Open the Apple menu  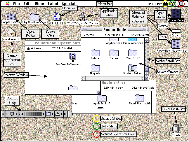(8, 3)
